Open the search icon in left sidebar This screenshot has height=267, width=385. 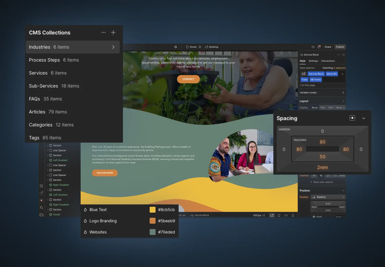click(41, 207)
